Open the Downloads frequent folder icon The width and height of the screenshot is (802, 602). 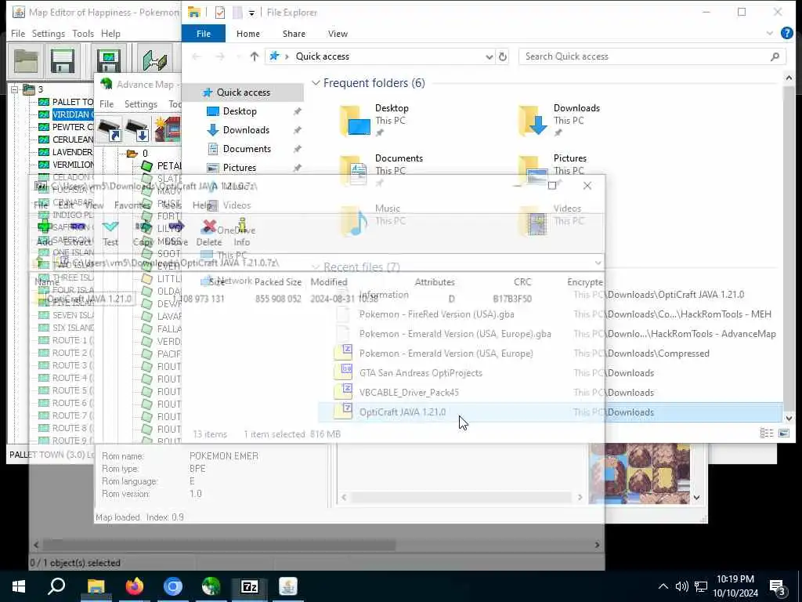[x=533, y=120]
